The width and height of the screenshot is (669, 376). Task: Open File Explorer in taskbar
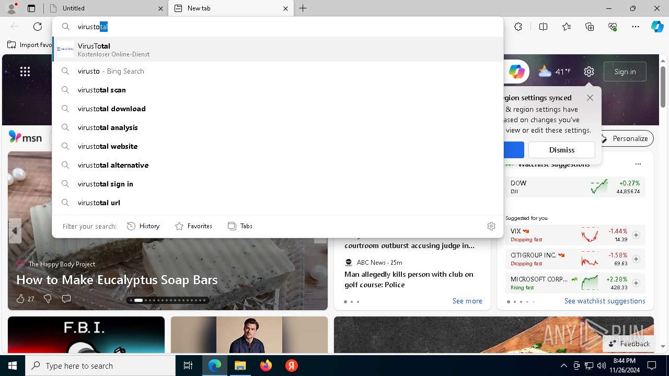click(240, 366)
